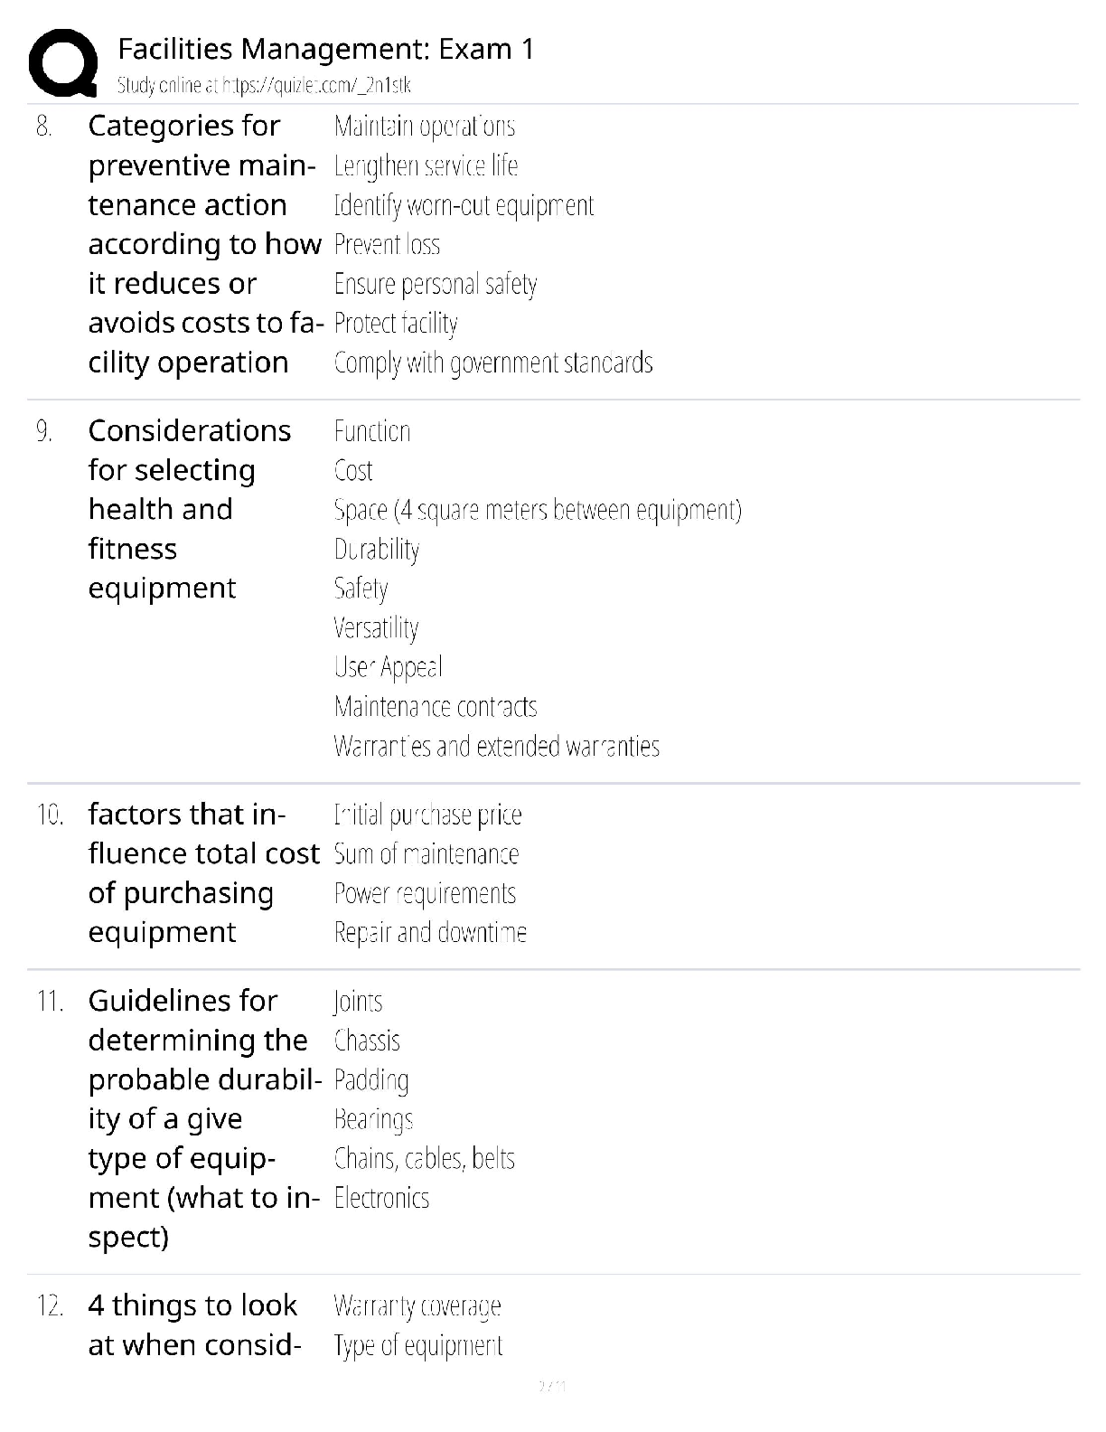Select term 8 about preventive maintenance categories
This screenshot has height=1432, width=1106.
205,244
